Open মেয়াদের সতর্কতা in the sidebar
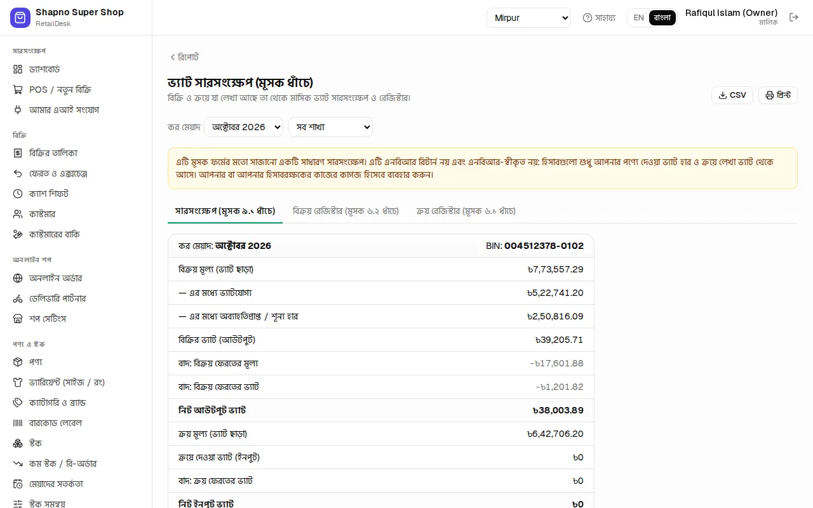 pyautogui.click(x=76, y=484)
